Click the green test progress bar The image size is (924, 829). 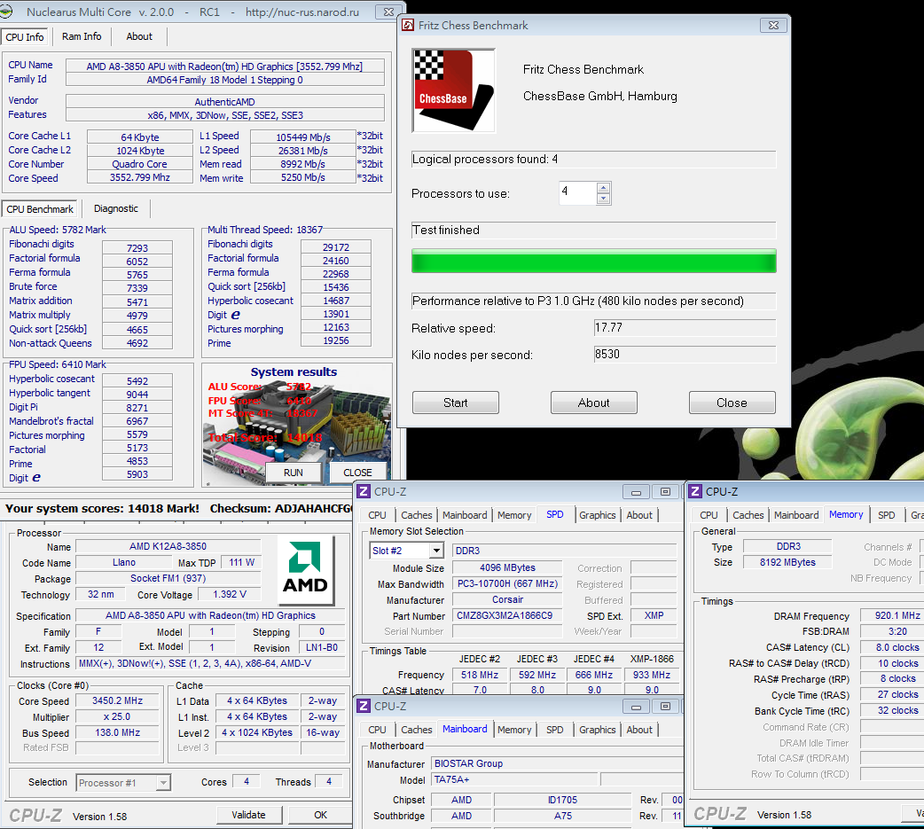pos(593,261)
